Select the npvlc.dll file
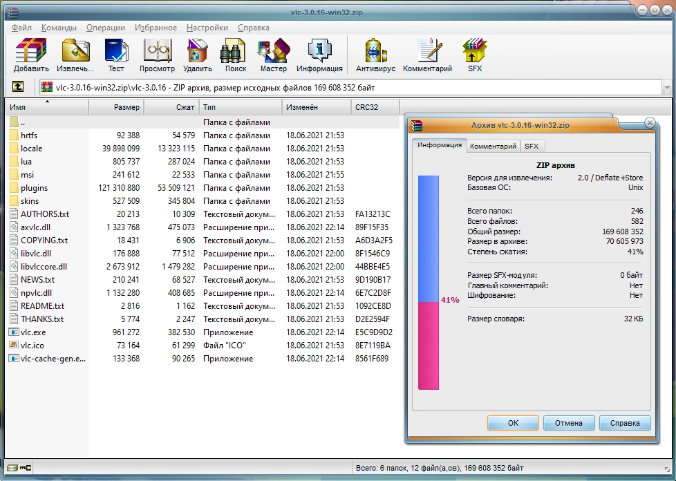The height and width of the screenshot is (481, 676). coord(203,292)
